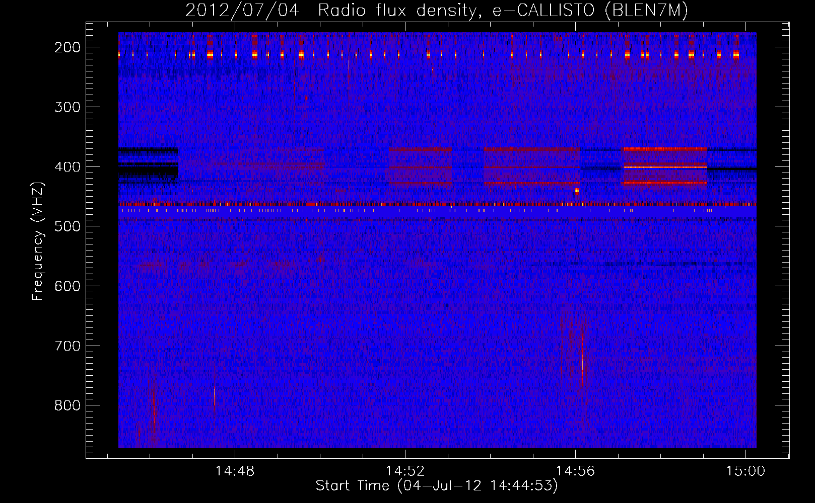The width and height of the screenshot is (815, 503).
Task: Click the 'Frequency (MHZ)' axis label
Action: coord(38,241)
